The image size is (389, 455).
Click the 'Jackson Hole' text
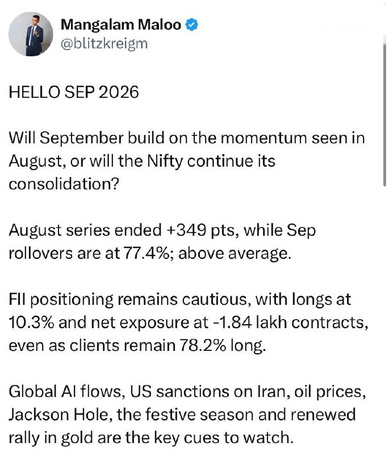pos(60,415)
